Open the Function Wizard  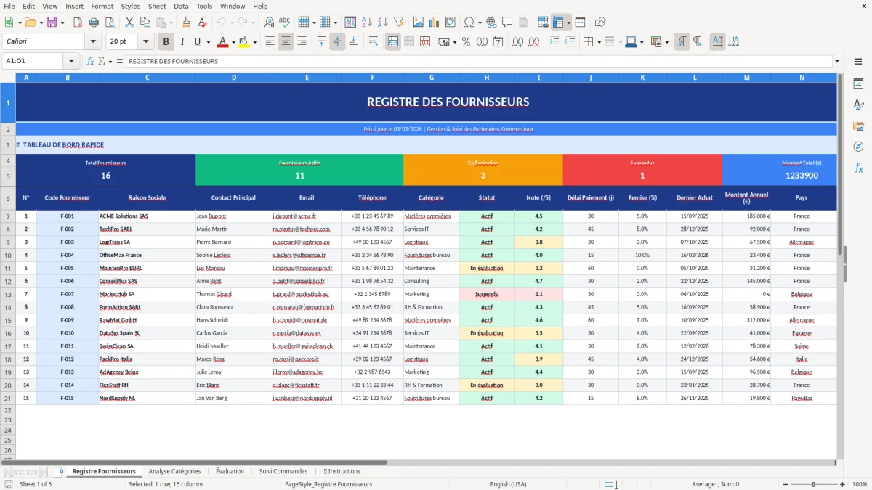pyautogui.click(x=90, y=62)
